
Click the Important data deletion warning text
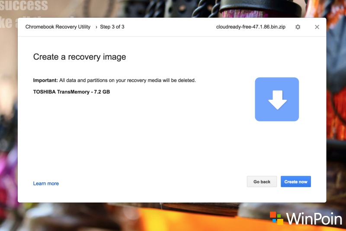click(x=114, y=80)
